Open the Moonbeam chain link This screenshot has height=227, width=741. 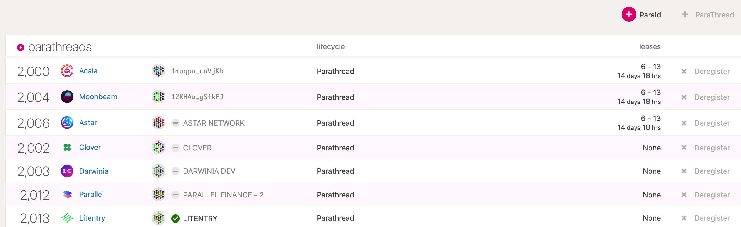pyautogui.click(x=98, y=97)
